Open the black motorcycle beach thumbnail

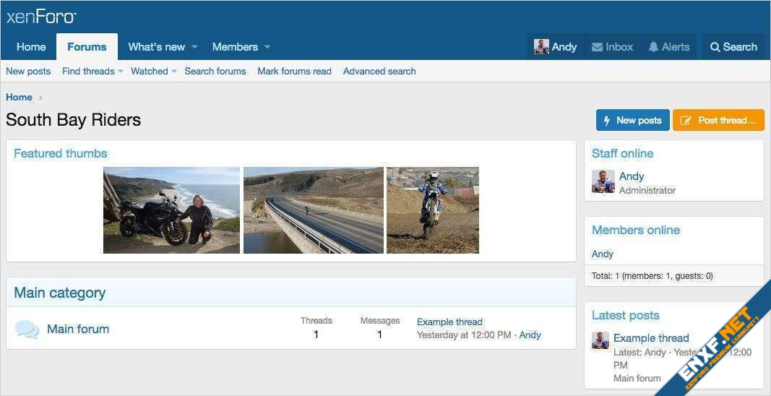[171, 210]
